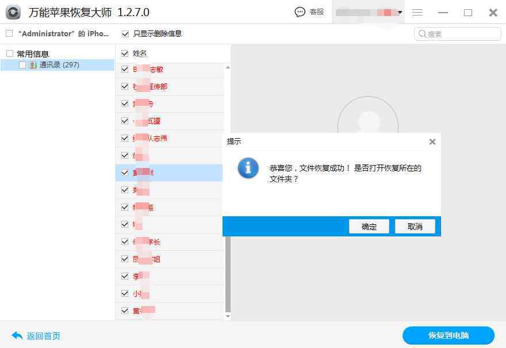This screenshot has width=506, height=348.
Task: Toggle the 姓名 select-all checkbox
Action: 125,53
